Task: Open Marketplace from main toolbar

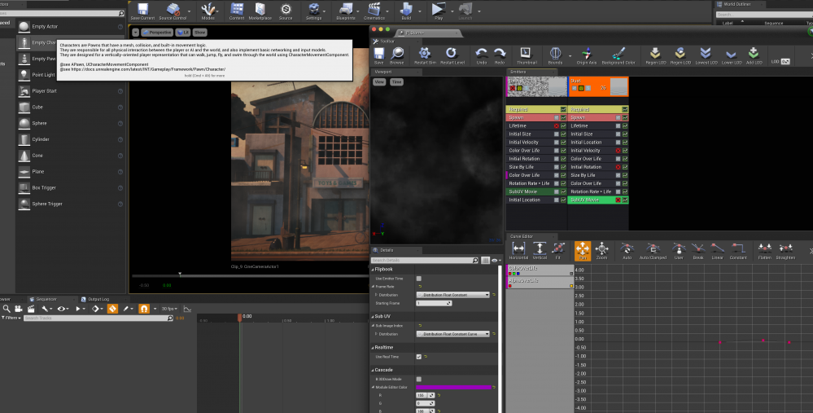Action: click(261, 11)
